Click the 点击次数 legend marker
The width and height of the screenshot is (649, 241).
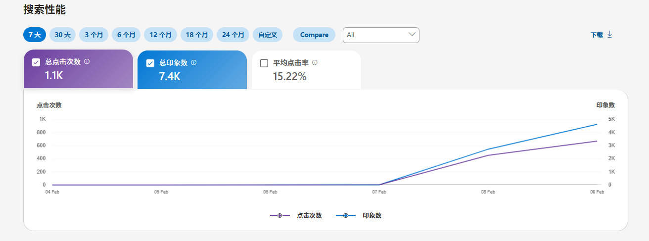pyautogui.click(x=280, y=216)
